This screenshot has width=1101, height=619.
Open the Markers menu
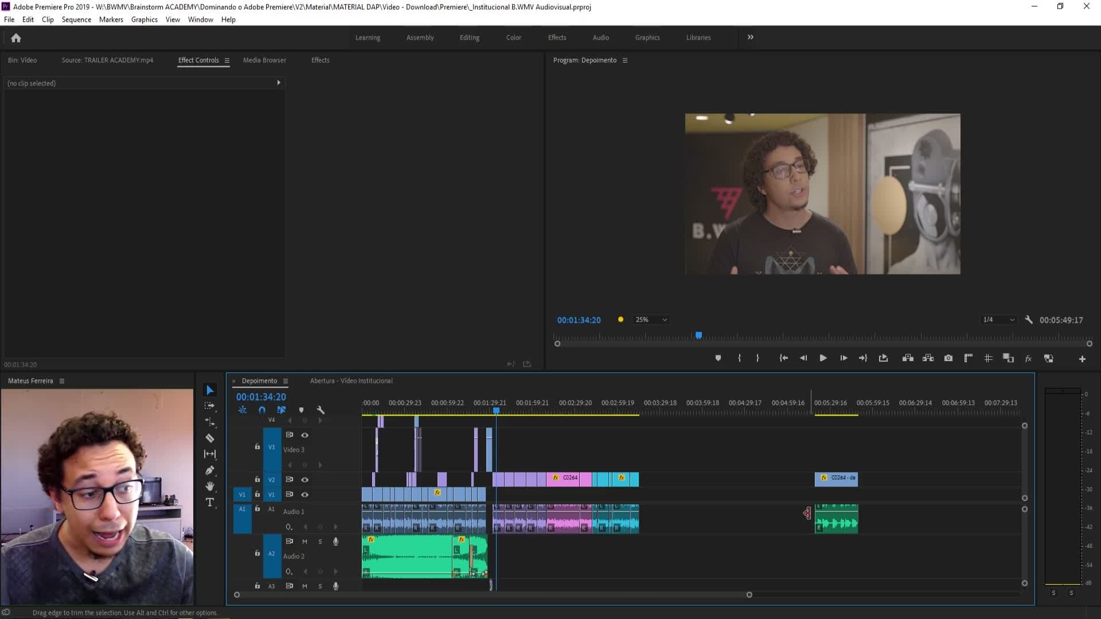pos(111,19)
